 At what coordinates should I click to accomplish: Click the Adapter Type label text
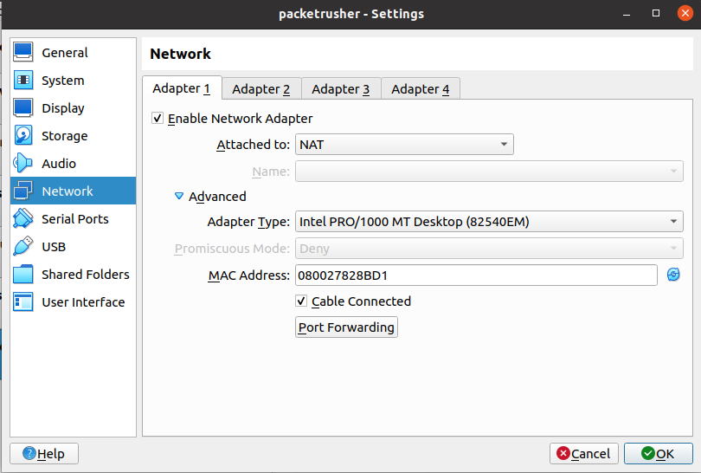point(248,222)
